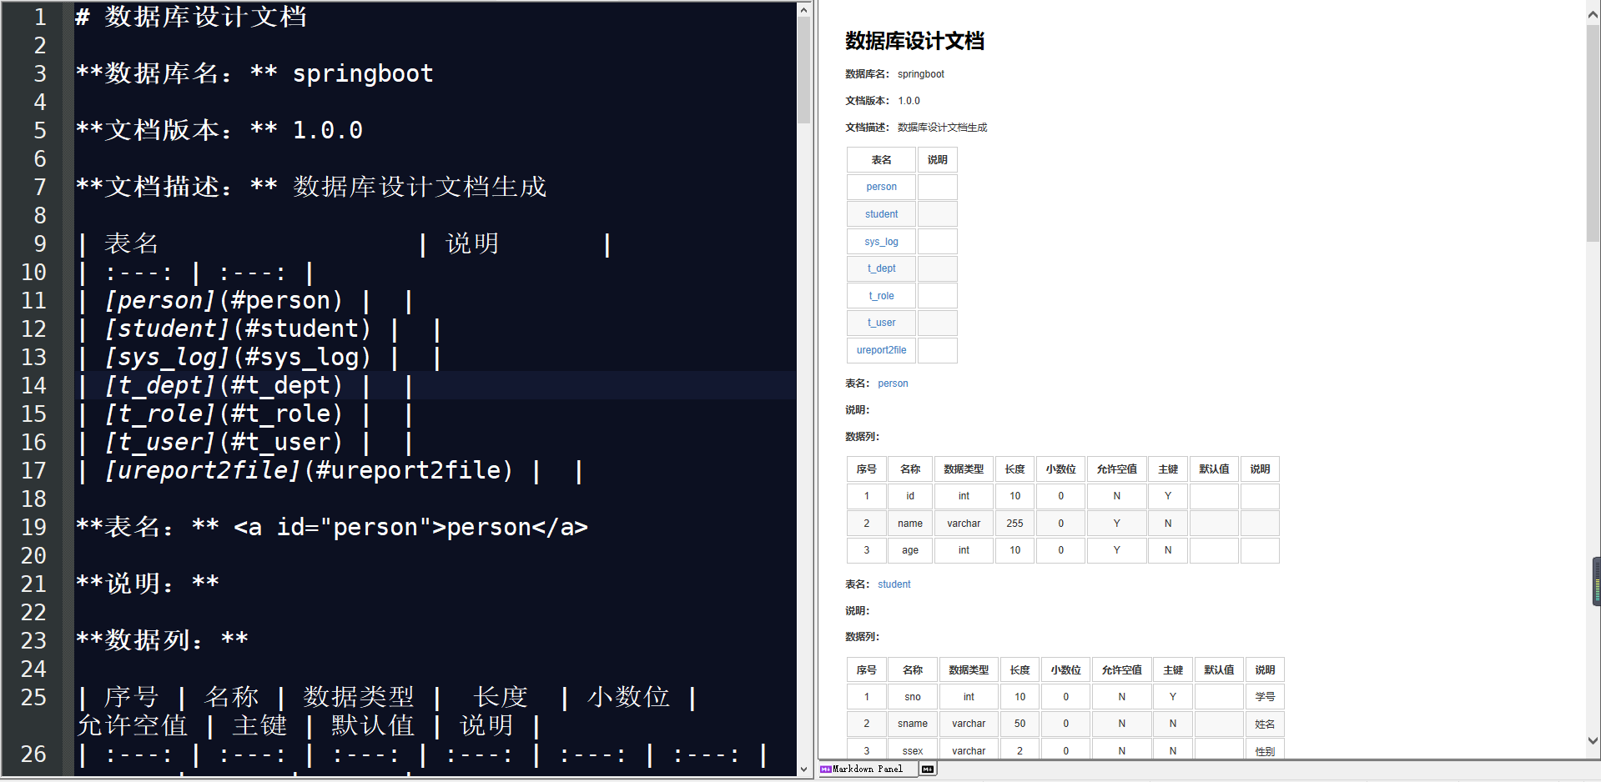Click the second Markdown icon tab

pyautogui.click(x=928, y=769)
